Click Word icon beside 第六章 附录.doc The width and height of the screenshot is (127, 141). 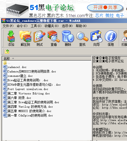click(5, 98)
